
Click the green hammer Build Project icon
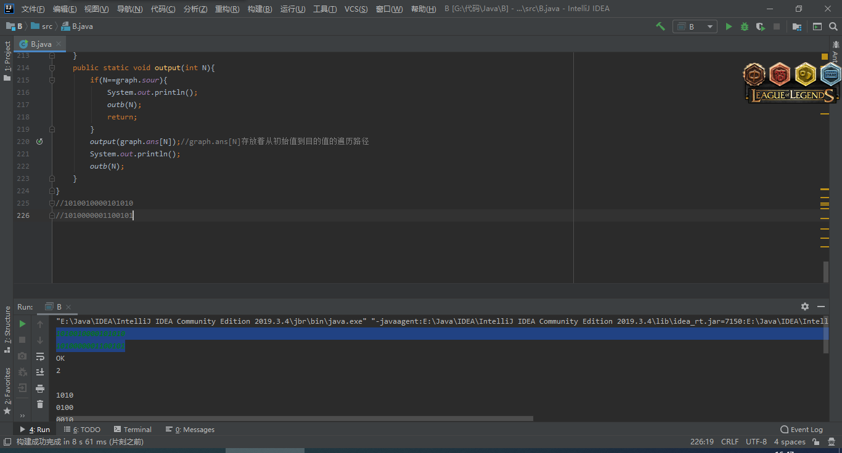point(660,26)
